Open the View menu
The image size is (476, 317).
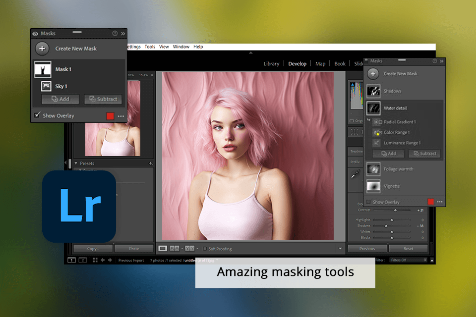point(164,47)
